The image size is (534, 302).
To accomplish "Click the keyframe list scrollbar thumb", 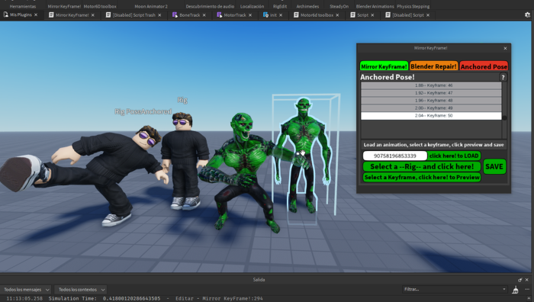I will tap(504, 117).
